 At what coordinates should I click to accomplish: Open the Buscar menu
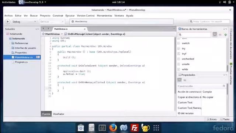pos(34,16)
